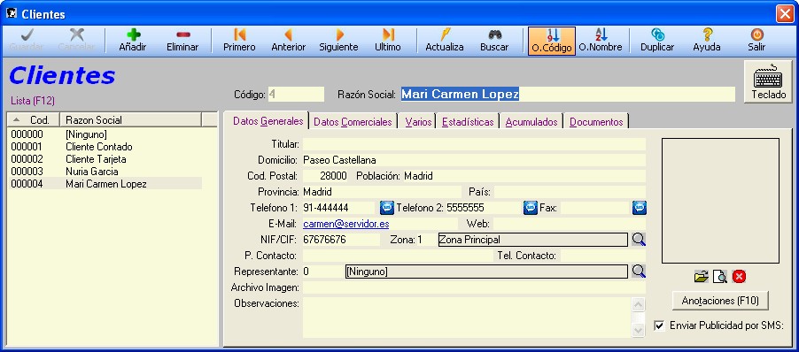The height and width of the screenshot is (352, 799).
Task: Click the Domicilio field with Paseo Castellana
Action: (474, 160)
